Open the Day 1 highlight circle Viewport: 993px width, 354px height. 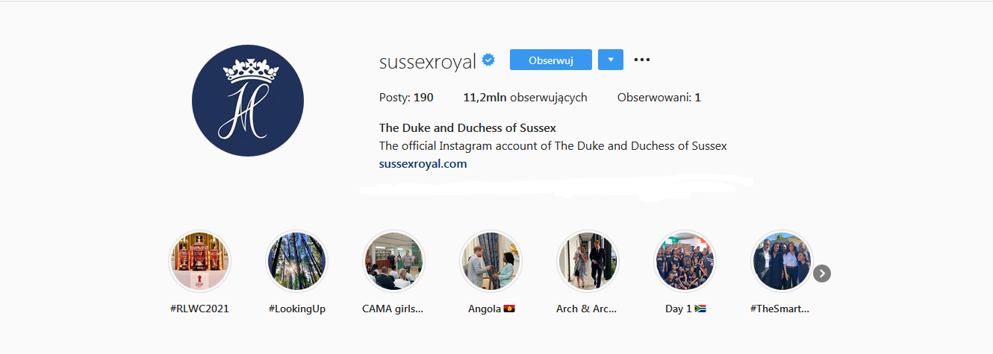tap(685, 261)
